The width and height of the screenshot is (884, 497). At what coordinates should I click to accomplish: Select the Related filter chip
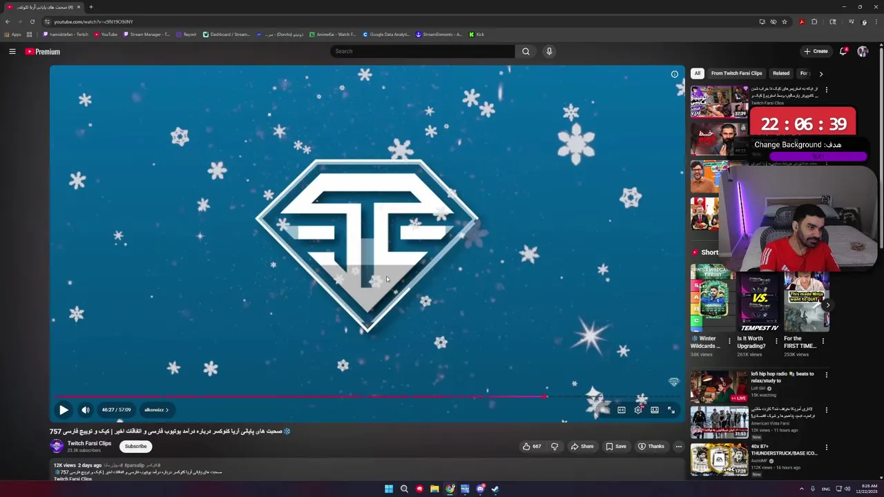pyautogui.click(x=781, y=73)
